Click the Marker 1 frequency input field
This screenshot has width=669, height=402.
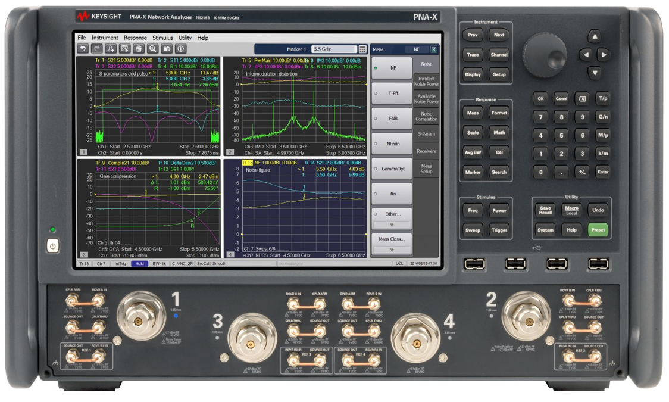coord(333,49)
